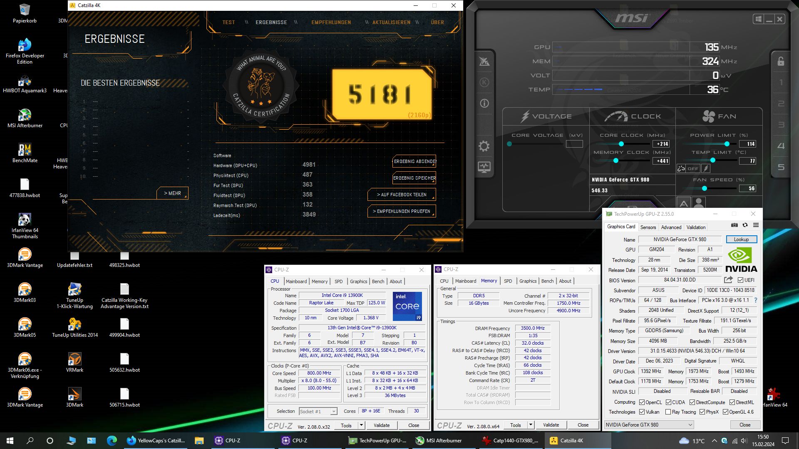The image size is (799, 449).
Task: Switch to the Sensors tab in GPU-Z
Action: tap(648, 227)
